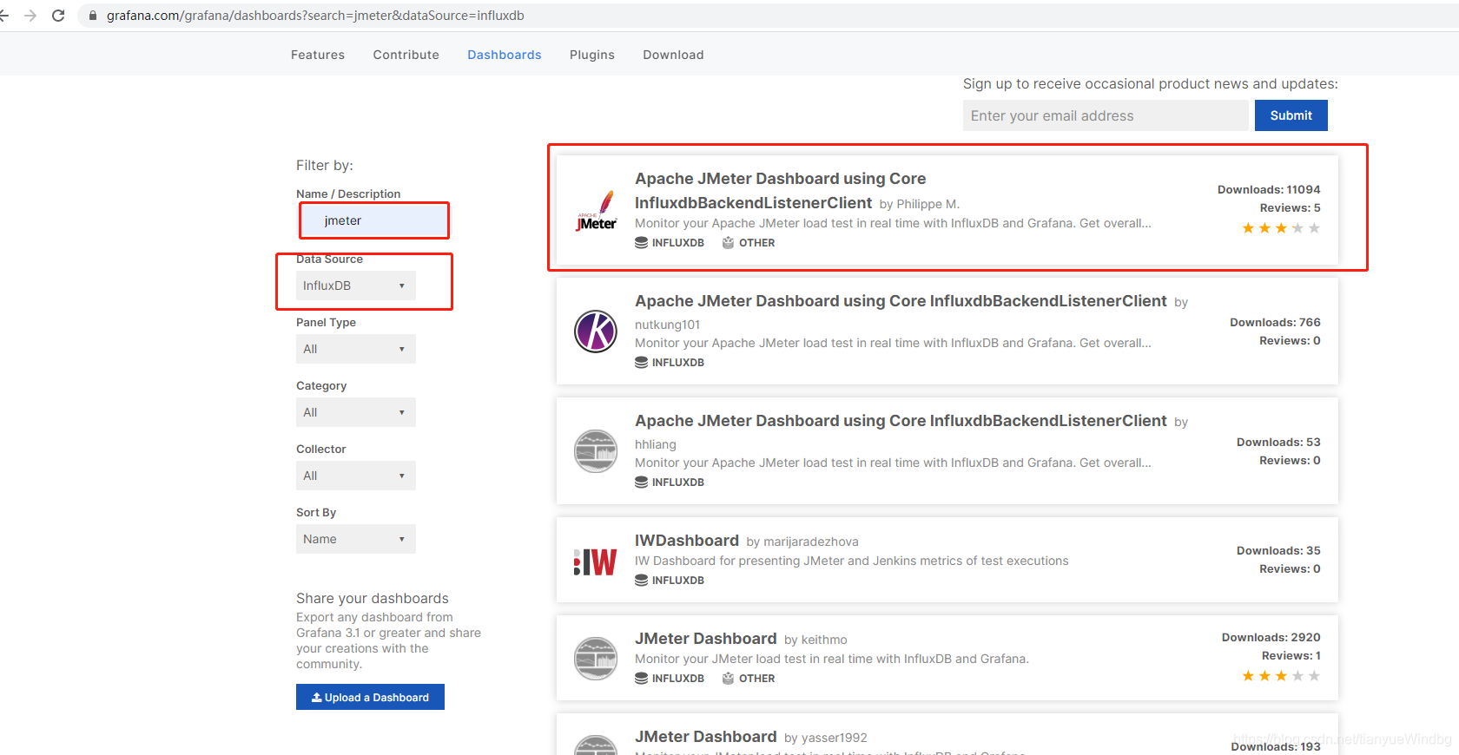Click the star rating on keithmo's JMeter Dashboard
The image size is (1459, 755).
coord(1281,676)
